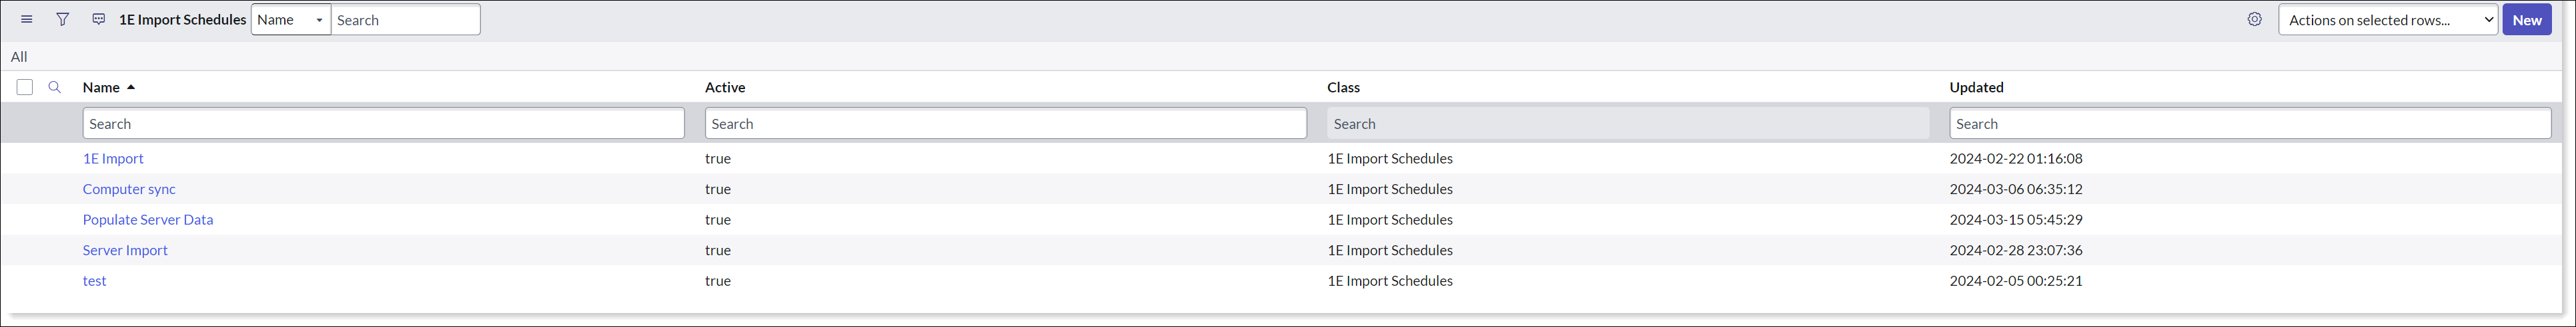Open Populate Server Data link
This screenshot has width=2576, height=327.
click(x=148, y=219)
